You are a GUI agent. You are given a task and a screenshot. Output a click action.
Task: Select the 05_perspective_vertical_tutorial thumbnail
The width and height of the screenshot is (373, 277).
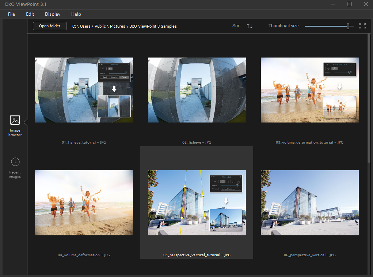click(x=197, y=202)
